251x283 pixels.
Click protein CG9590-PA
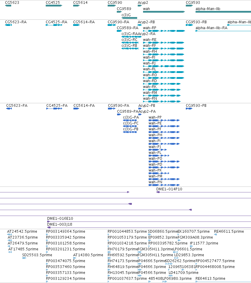pos(119,106)
